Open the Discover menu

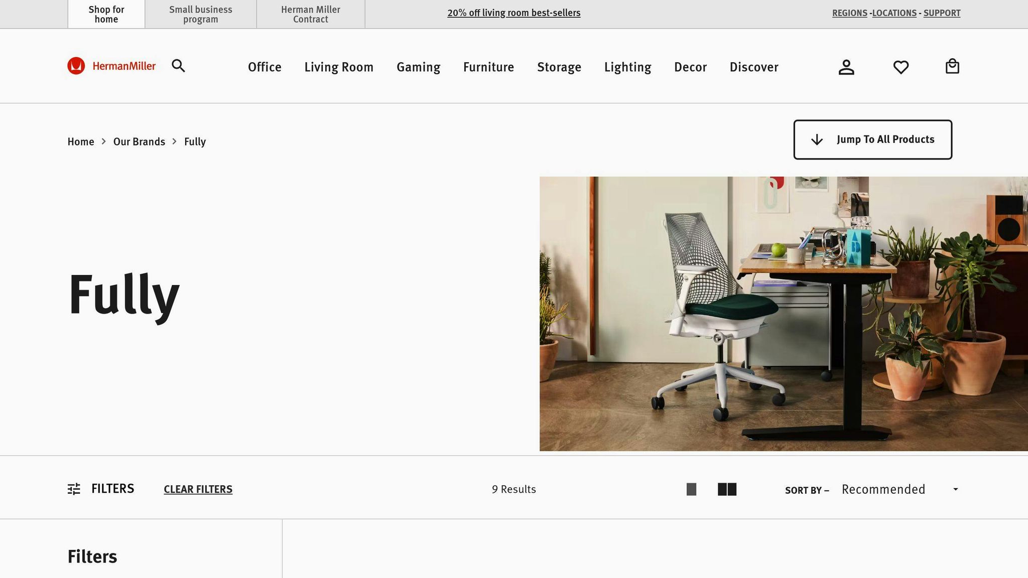pos(754,67)
